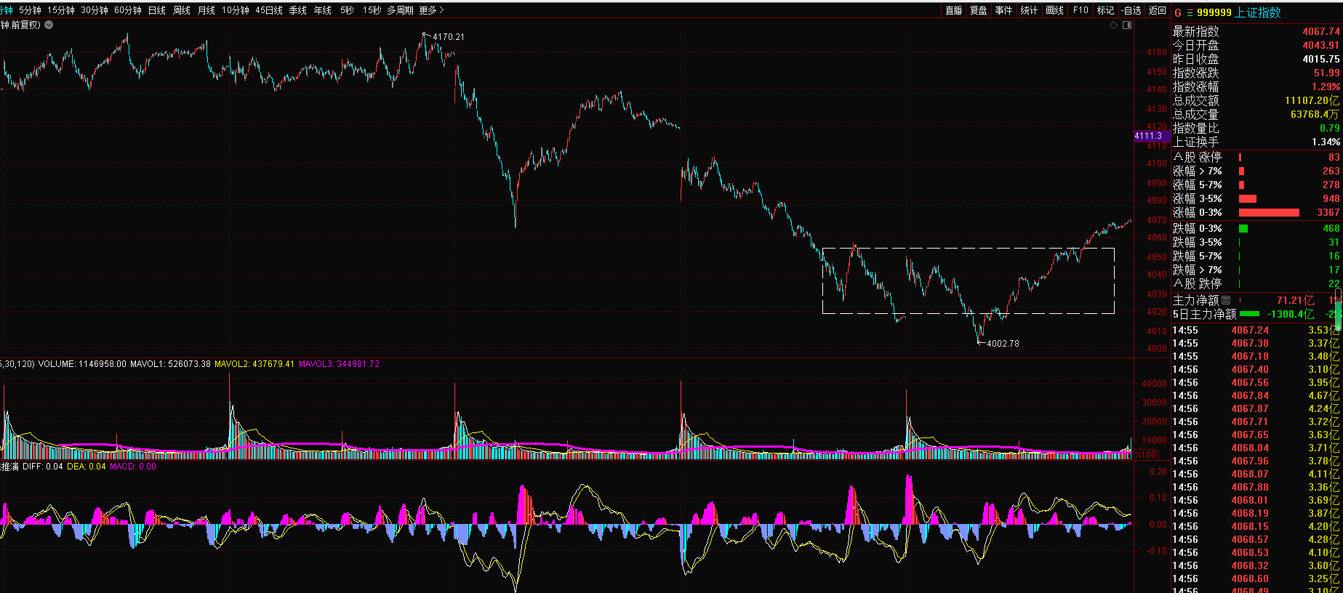Expand 更多 for more periods
Screen dimensions: 1343x593
click(430, 10)
